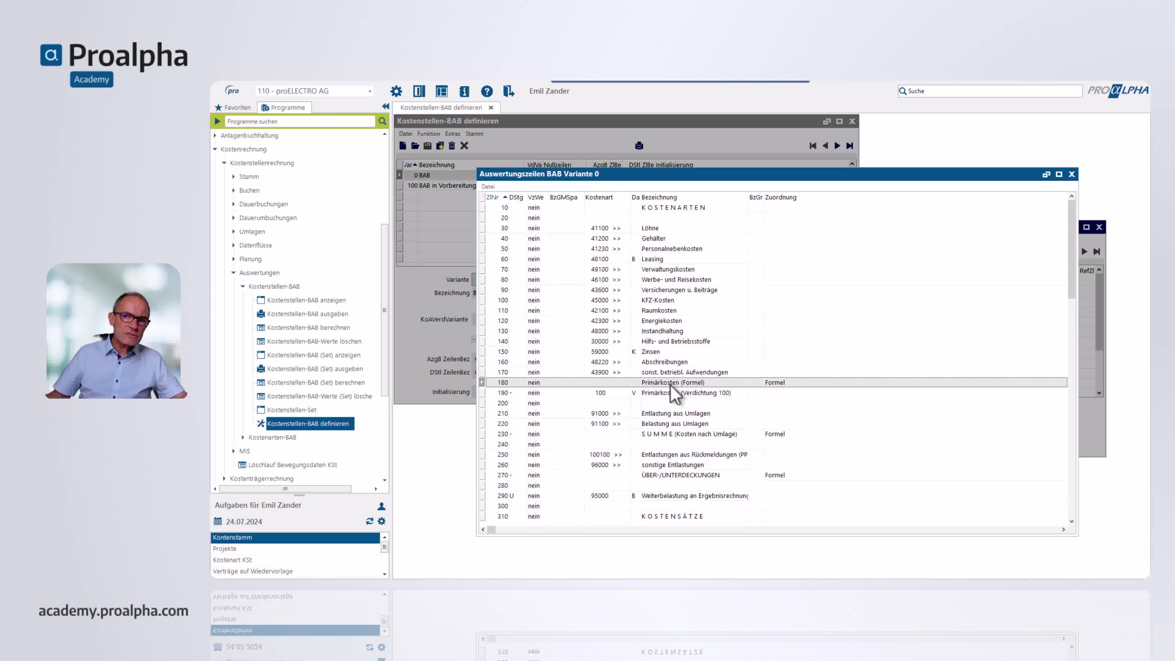Open the help question mark icon

click(x=487, y=91)
